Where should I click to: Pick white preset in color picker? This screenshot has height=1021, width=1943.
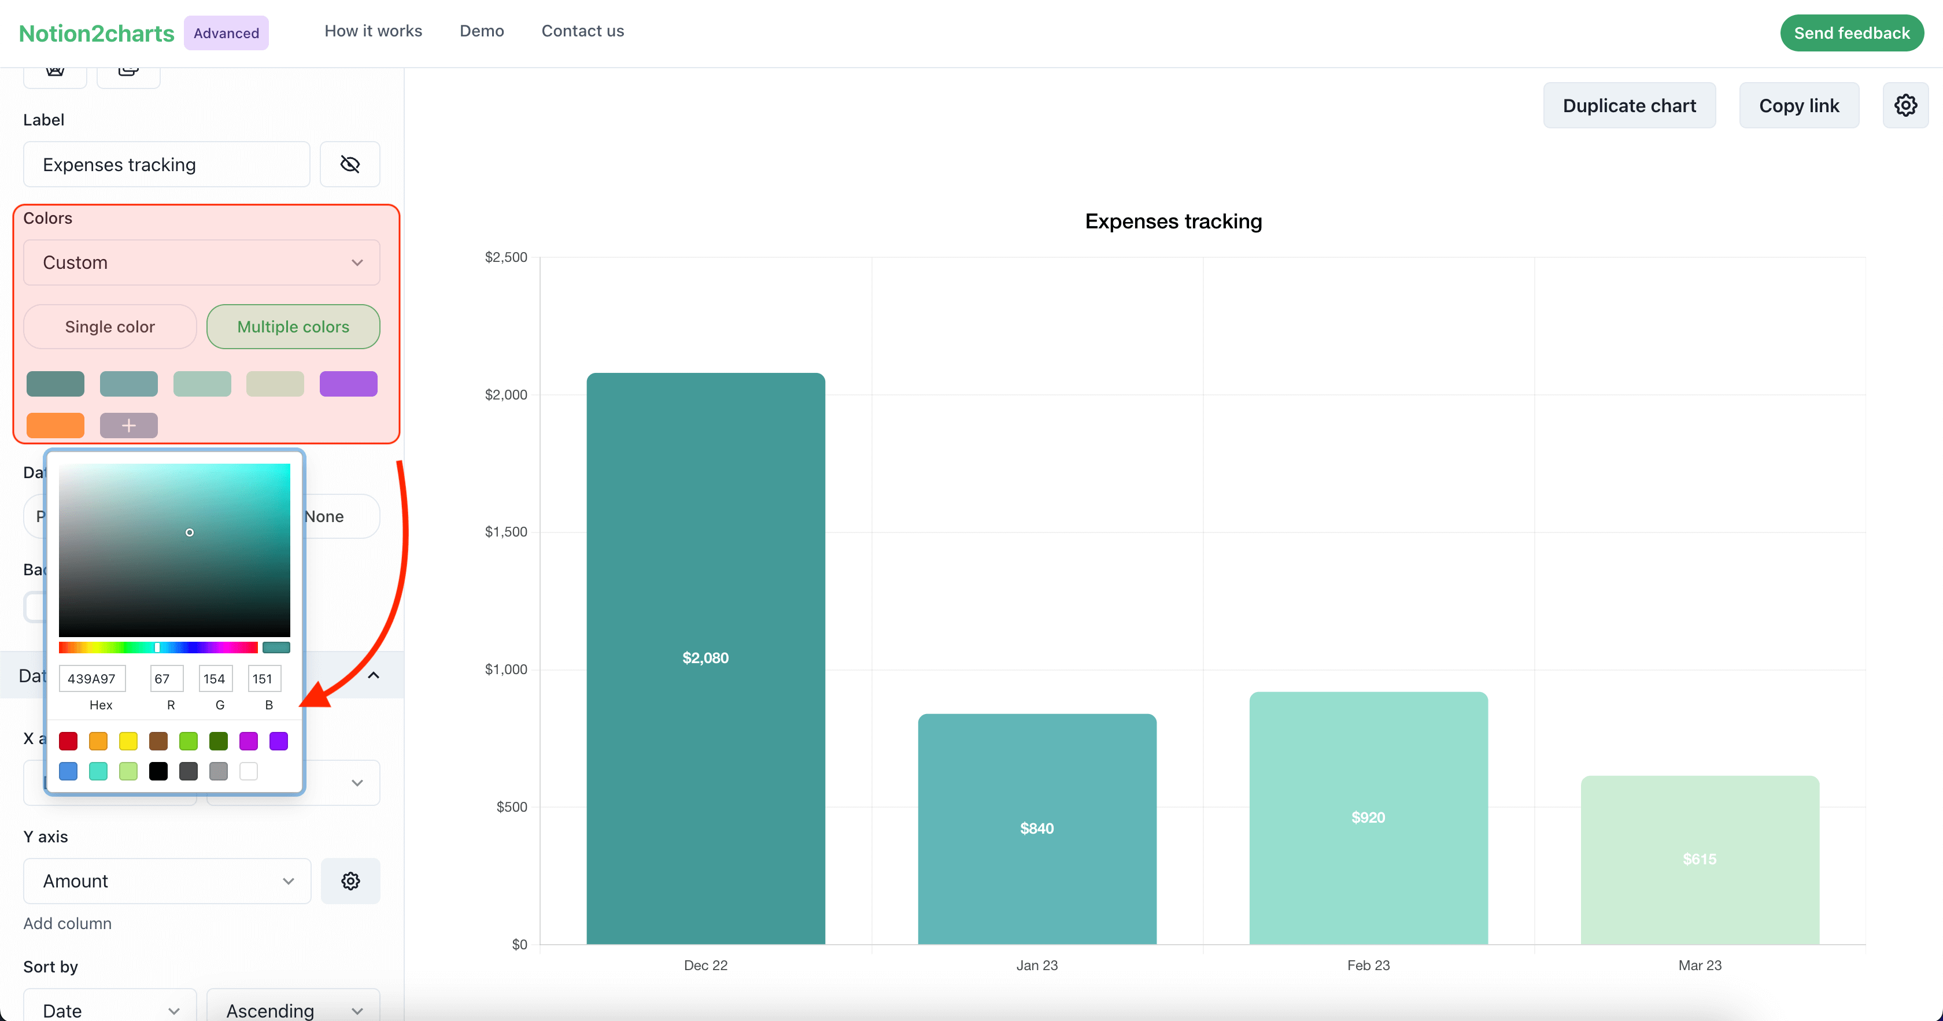[248, 771]
